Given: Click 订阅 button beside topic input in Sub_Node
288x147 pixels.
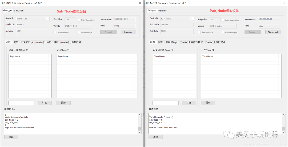Looking at the screenshot, I should click(45, 103).
